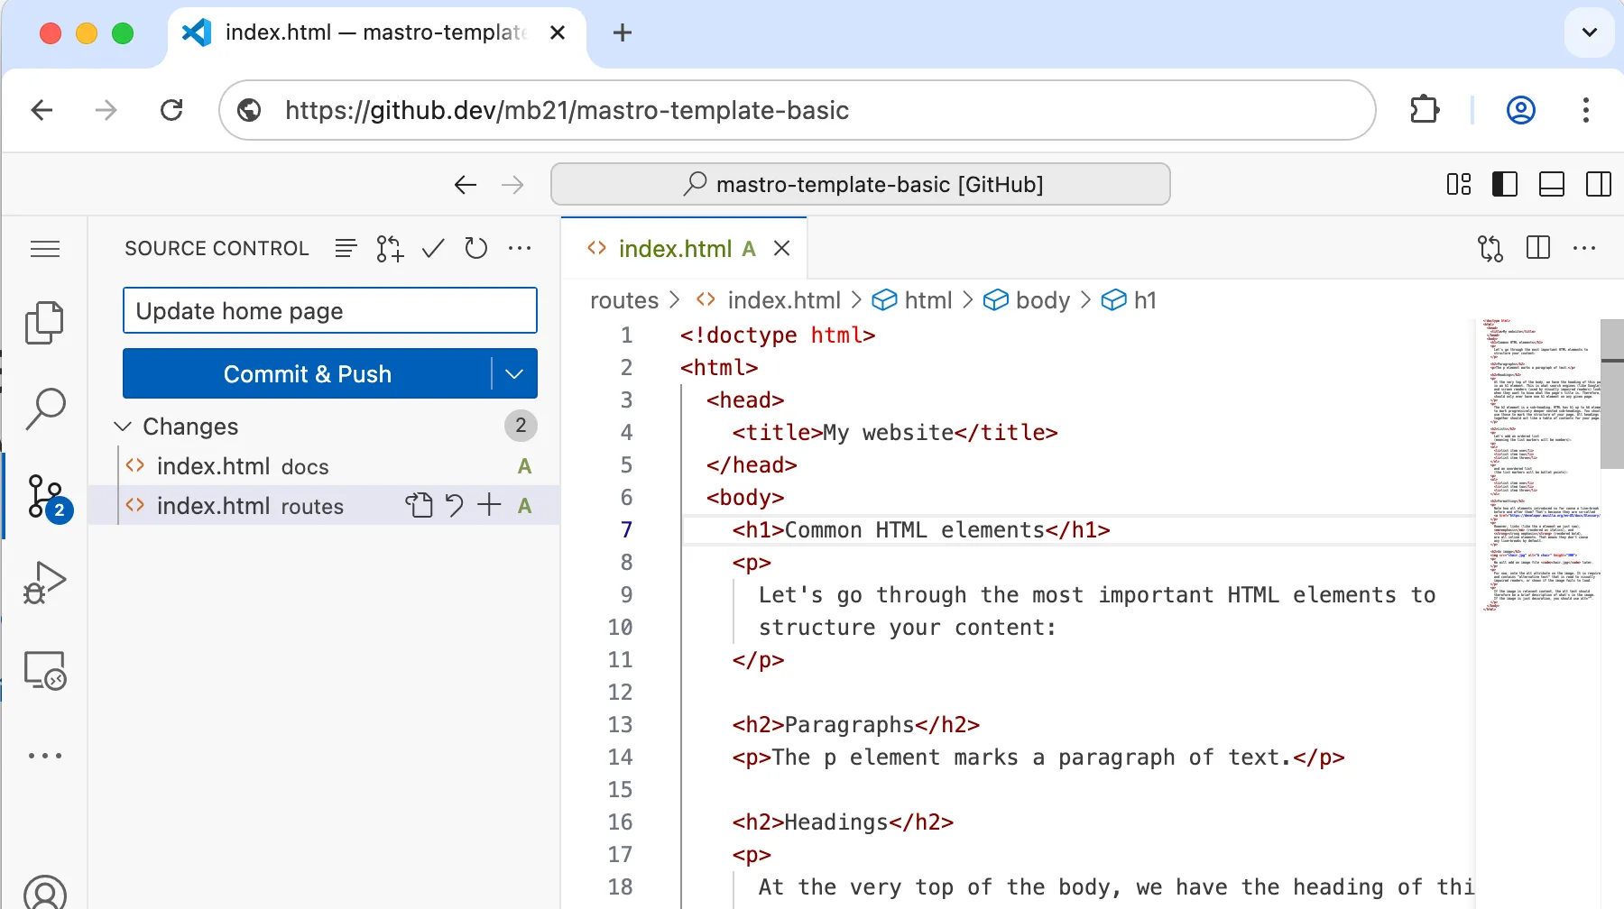Open the Source Control view icon
The image size is (1624, 909).
click(x=46, y=496)
